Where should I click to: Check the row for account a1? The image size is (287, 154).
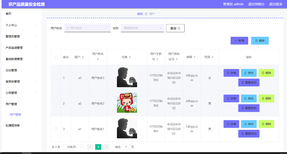tap(56, 129)
